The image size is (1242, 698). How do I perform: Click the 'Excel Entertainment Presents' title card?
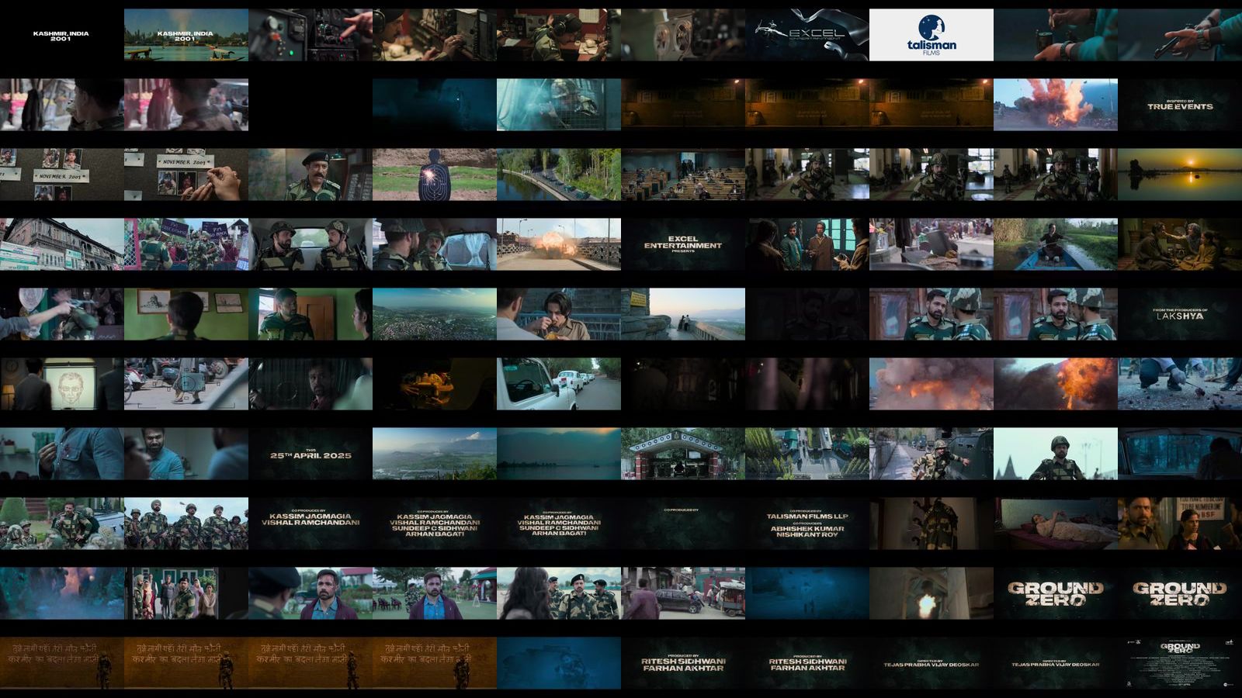point(683,244)
